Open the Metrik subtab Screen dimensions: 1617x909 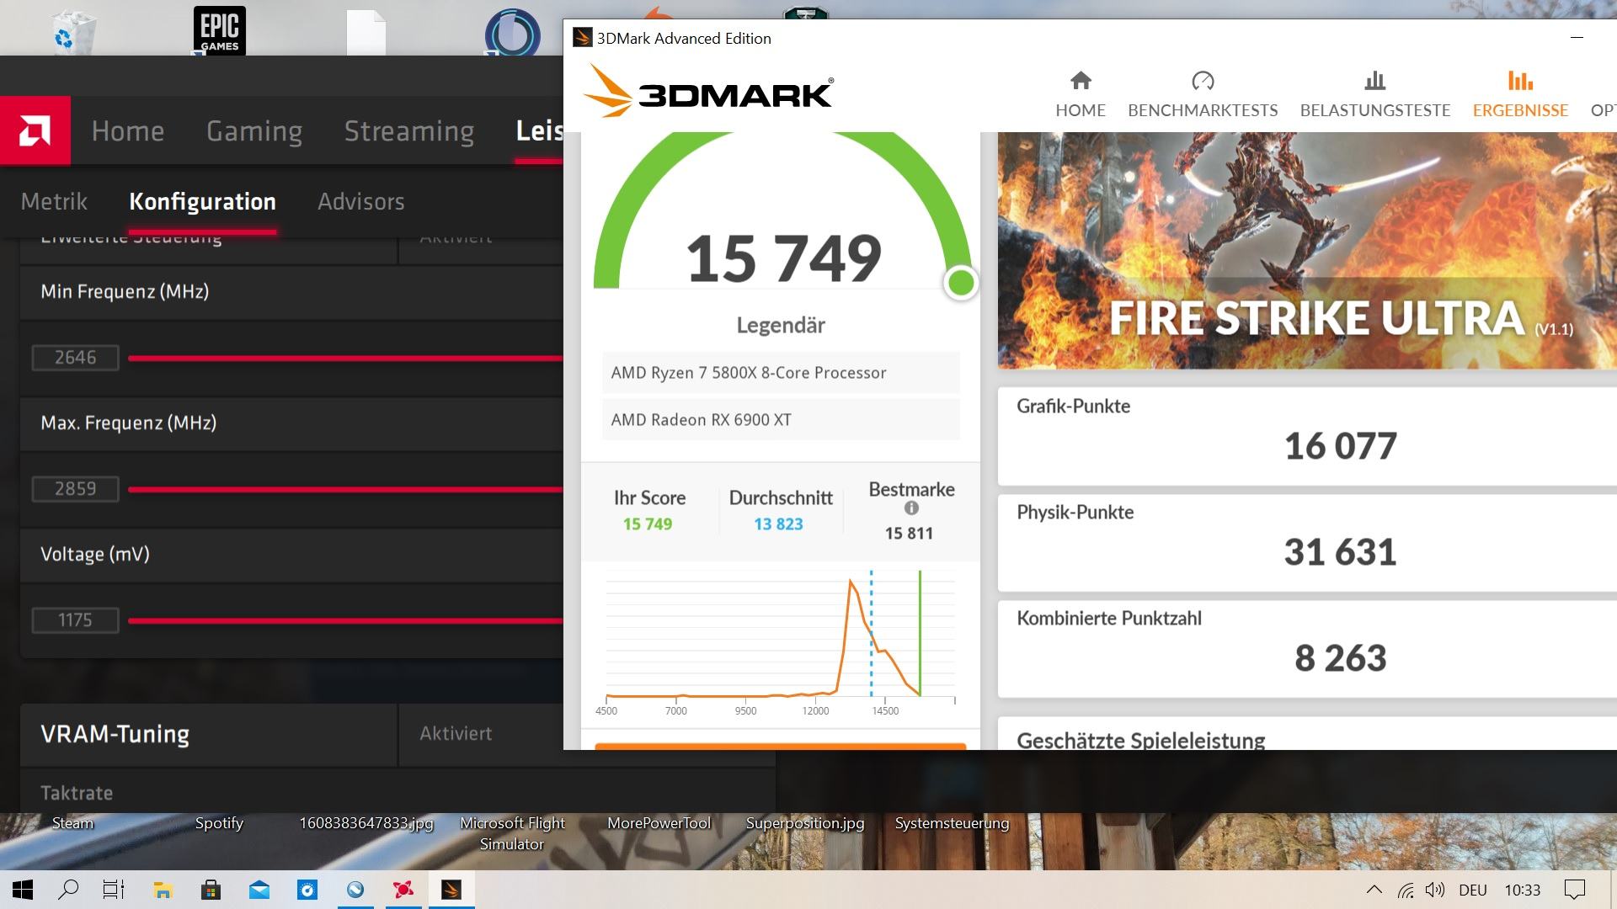pyautogui.click(x=54, y=202)
